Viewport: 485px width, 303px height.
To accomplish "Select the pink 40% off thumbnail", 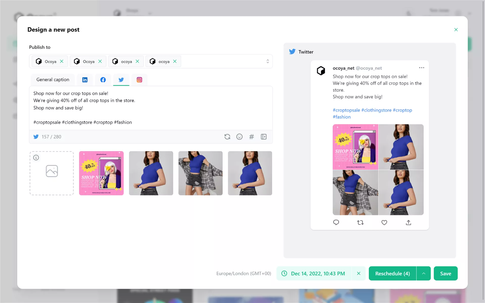I will pyautogui.click(x=101, y=173).
